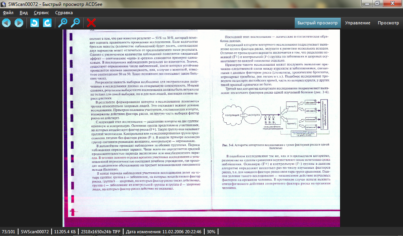403x236 pixels.
Task: Click the ACDSee app icon in title bar
Action: coord(3,4)
